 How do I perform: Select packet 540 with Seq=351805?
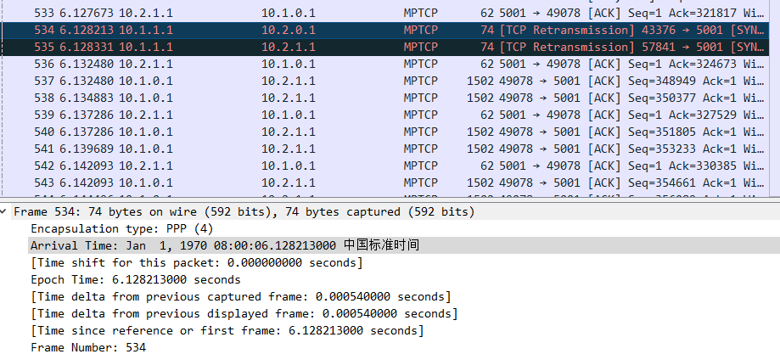coord(385,132)
